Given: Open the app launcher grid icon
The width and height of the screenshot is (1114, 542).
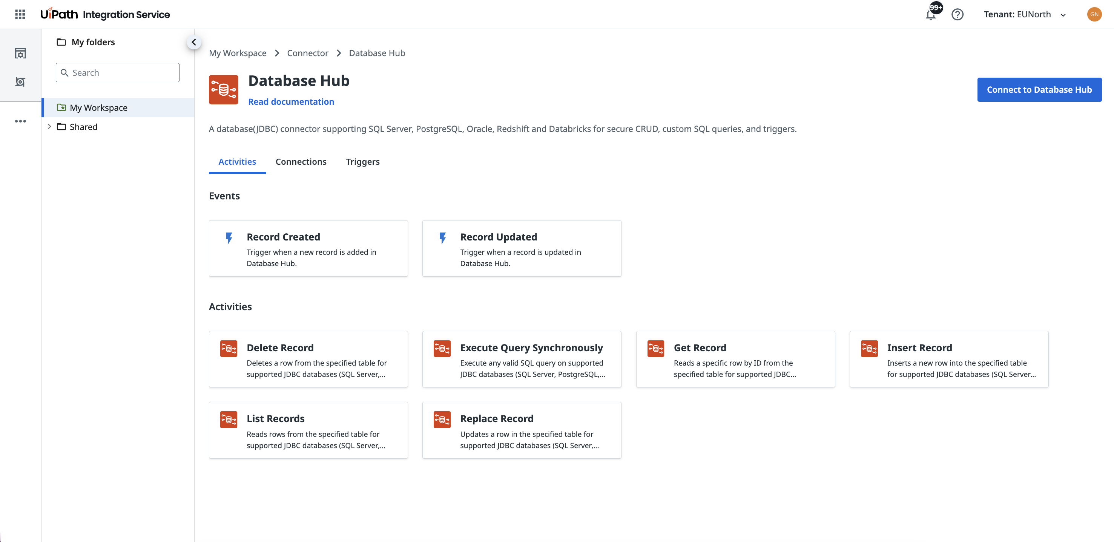Looking at the screenshot, I should click(x=20, y=14).
